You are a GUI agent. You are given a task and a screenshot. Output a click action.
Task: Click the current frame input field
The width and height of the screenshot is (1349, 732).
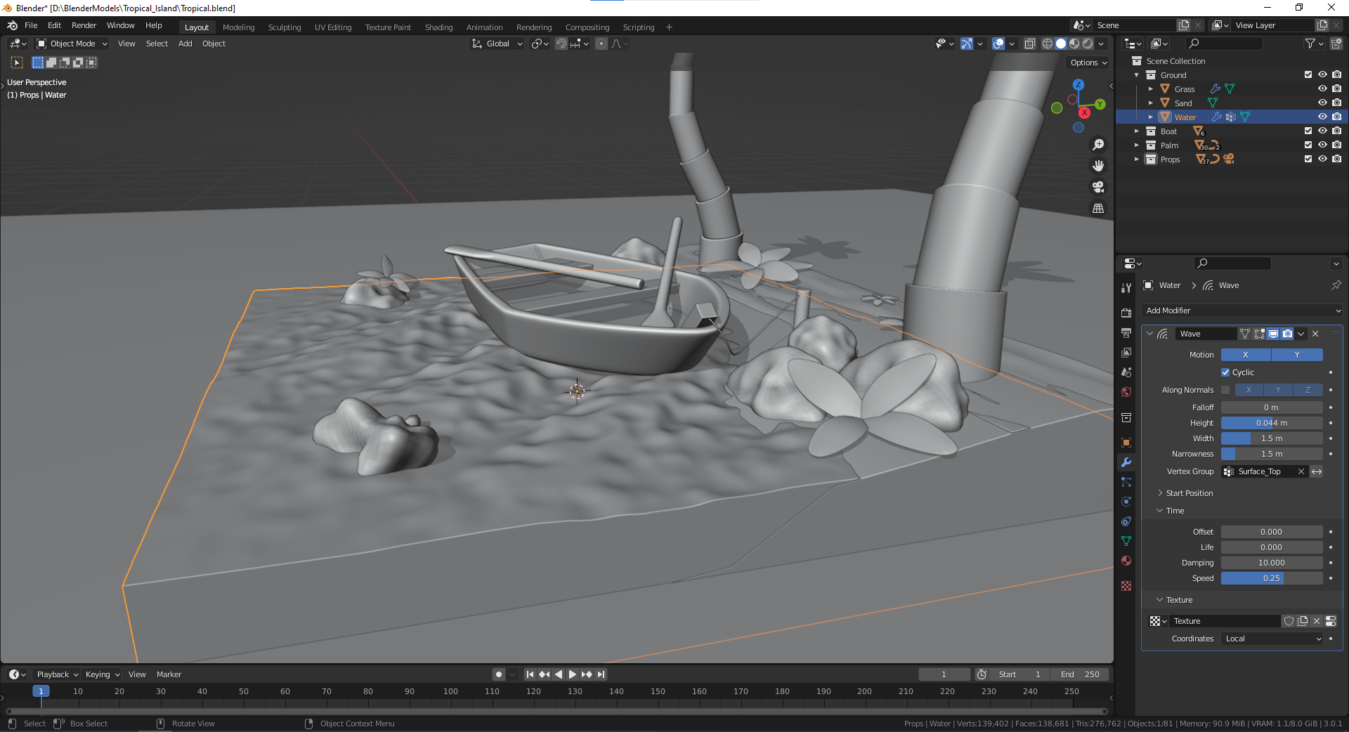pyautogui.click(x=944, y=674)
